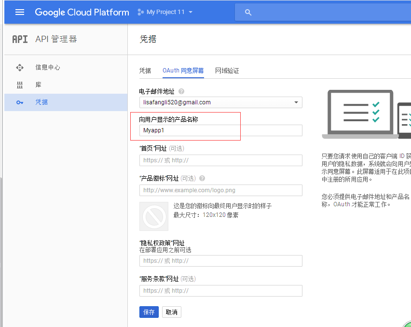Image resolution: width=411 pixels, height=327 pixels.
Task: Switch to the 凭据 tab
Action: pyautogui.click(x=145, y=71)
